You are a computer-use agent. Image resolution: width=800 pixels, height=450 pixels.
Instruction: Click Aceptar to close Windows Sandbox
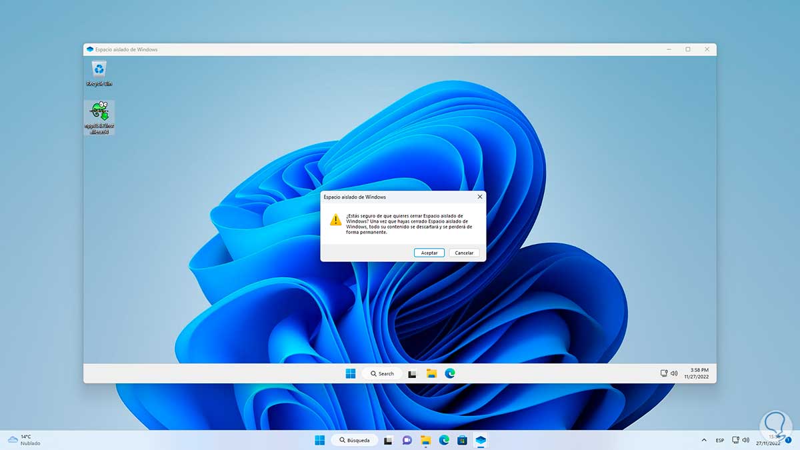pos(429,253)
